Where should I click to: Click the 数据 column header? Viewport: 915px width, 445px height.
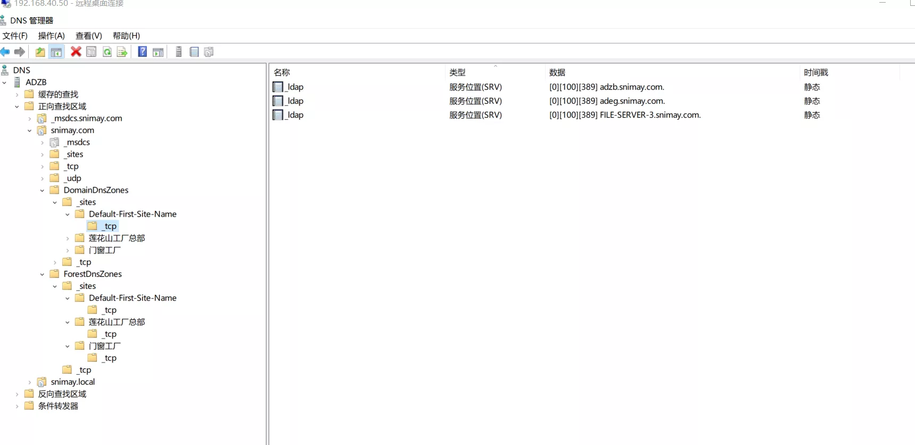[x=557, y=72]
